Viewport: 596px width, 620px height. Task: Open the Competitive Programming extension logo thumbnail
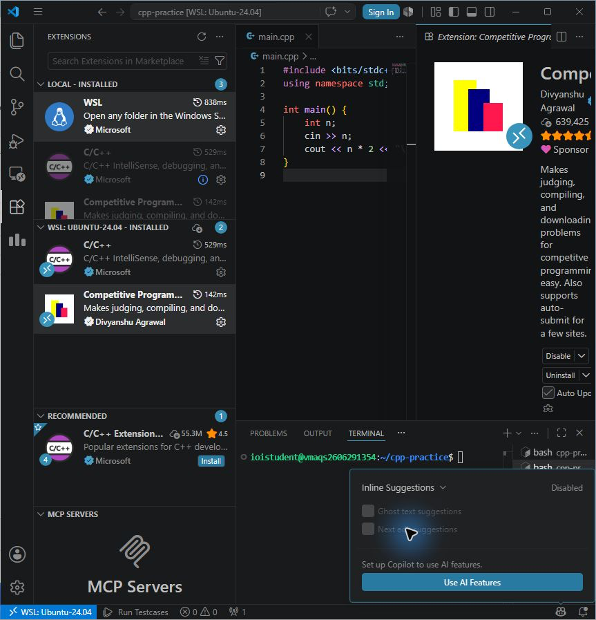pos(479,106)
